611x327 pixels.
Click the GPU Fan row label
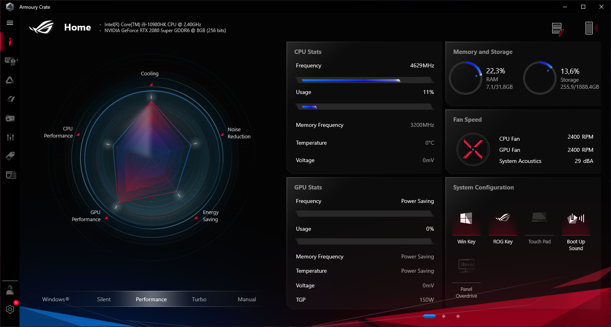tap(510, 150)
